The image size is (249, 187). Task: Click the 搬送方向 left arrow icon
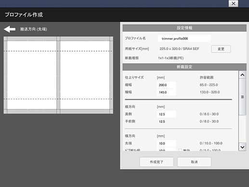coord(10,29)
